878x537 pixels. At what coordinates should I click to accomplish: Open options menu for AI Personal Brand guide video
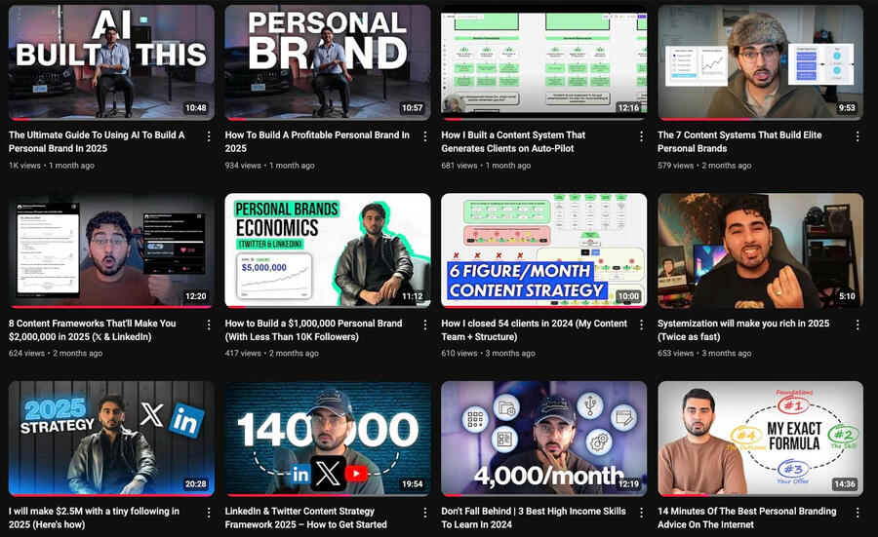[209, 135]
